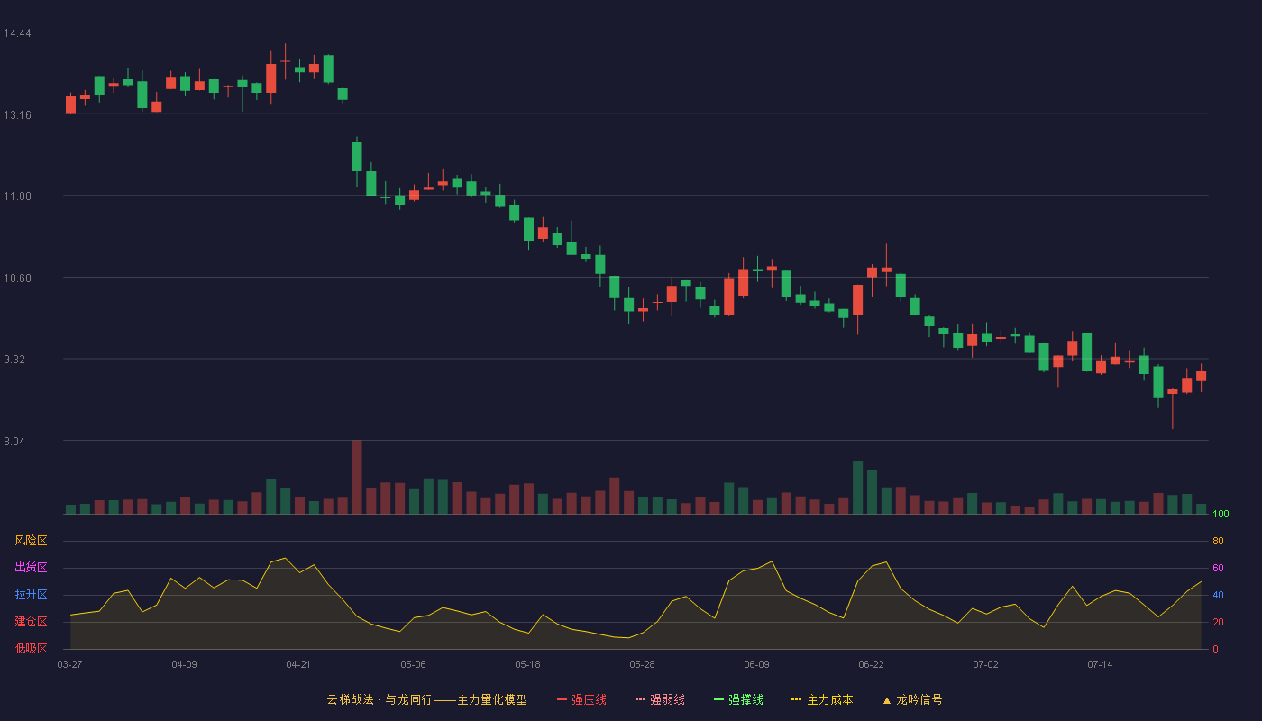Toggle the 龙吟信号 legend entry
This screenshot has height=721, width=1262.
[x=912, y=699]
